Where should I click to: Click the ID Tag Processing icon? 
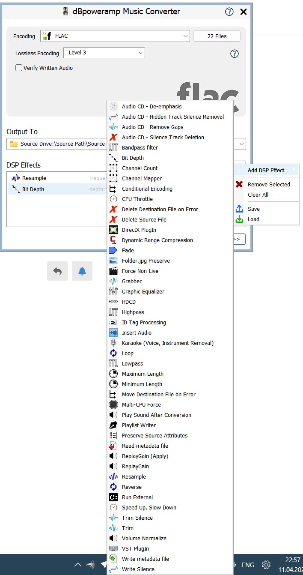pos(113,322)
